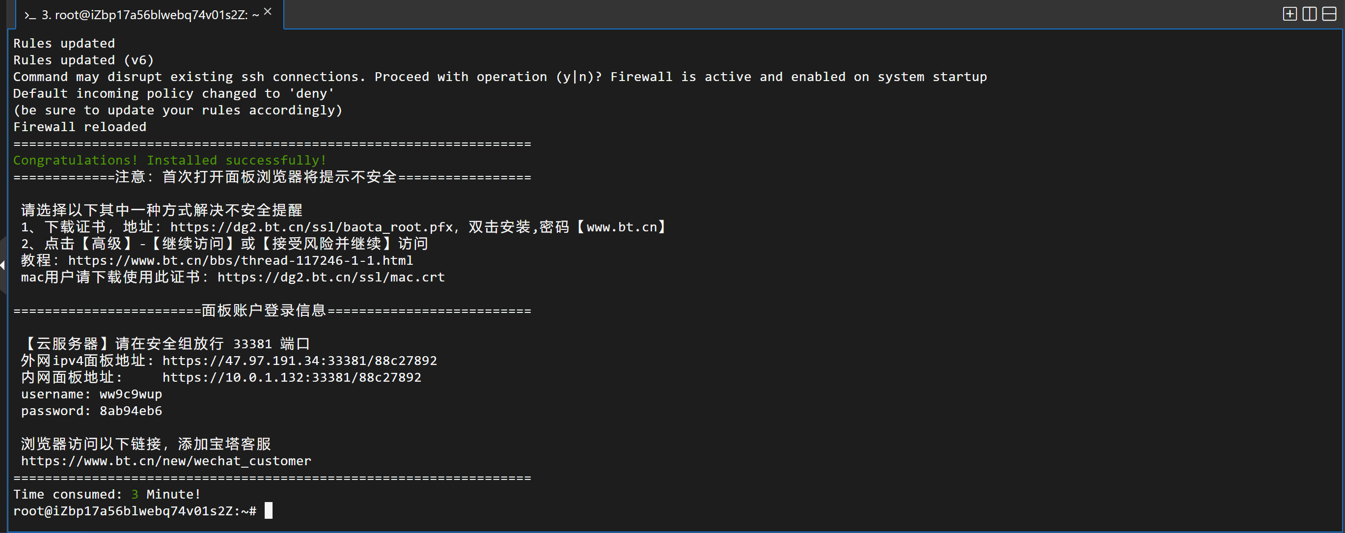
Task: Open a new terminal tab with plus icon
Action: point(1289,14)
